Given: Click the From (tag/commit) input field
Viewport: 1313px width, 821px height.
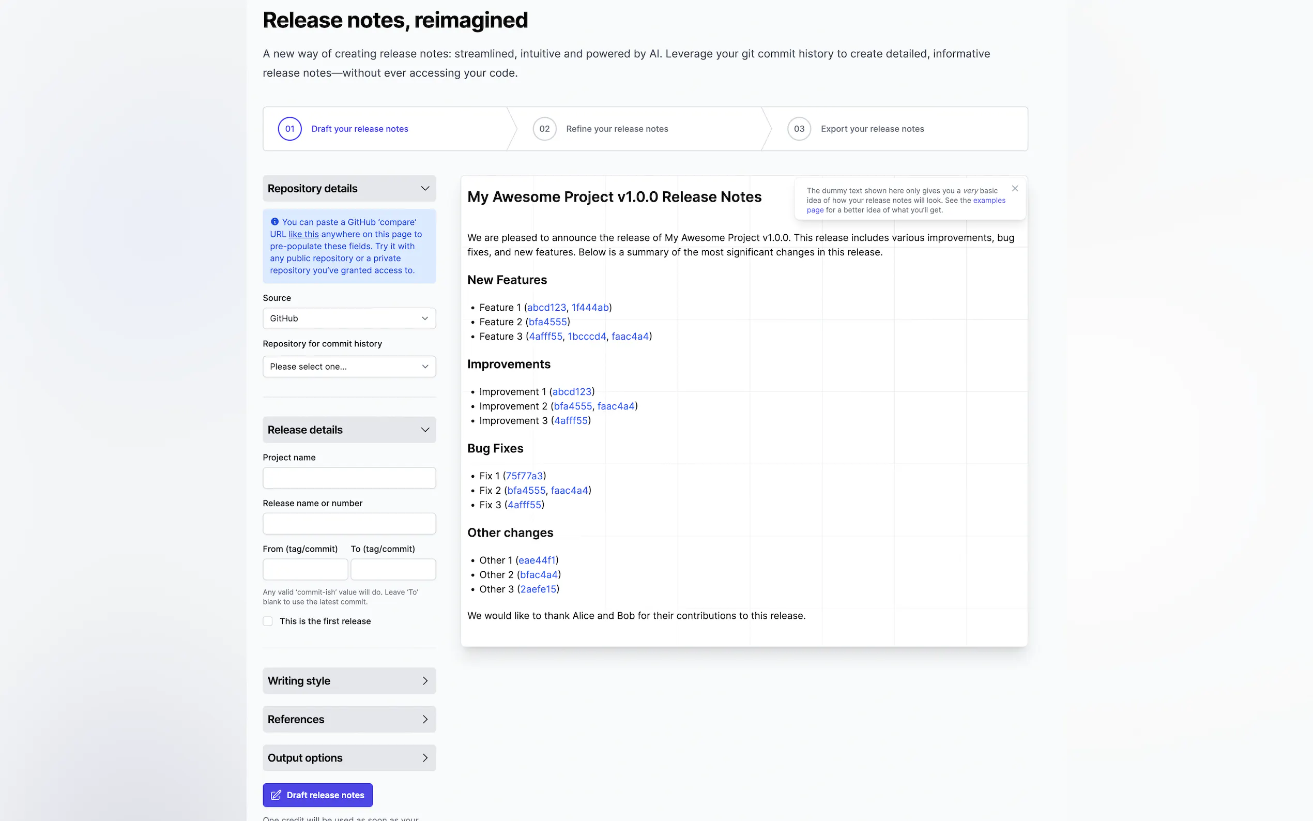Looking at the screenshot, I should point(305,570).
